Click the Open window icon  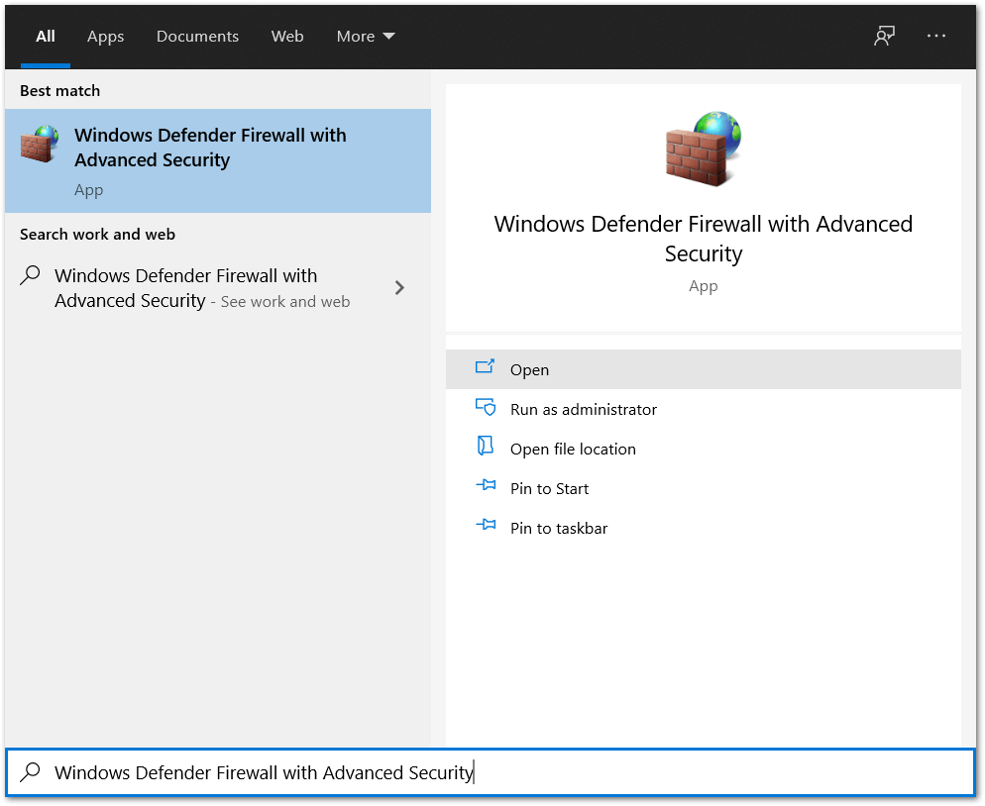point(485,366)
